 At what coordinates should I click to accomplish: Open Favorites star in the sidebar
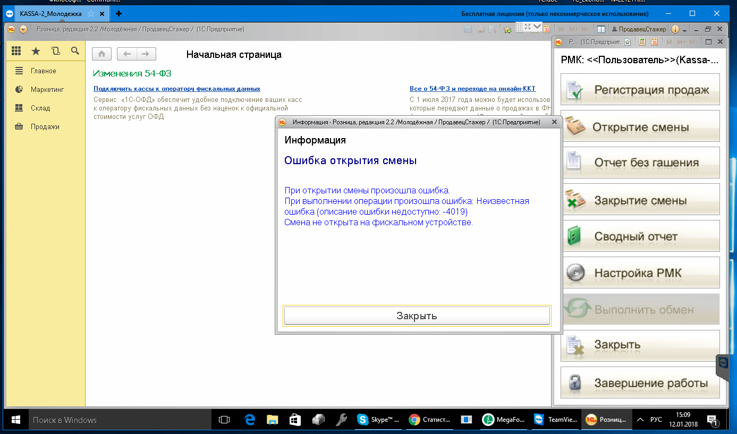[x=36, y=51]
